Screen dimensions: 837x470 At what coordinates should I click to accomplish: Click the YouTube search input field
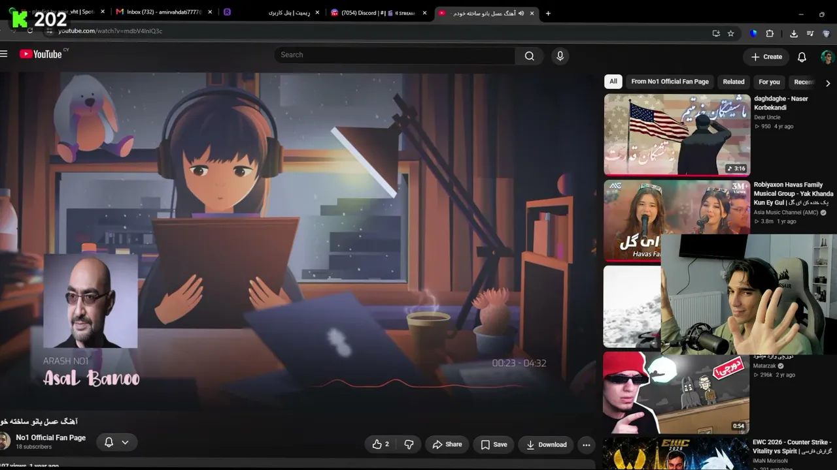(x=395, y=55)
